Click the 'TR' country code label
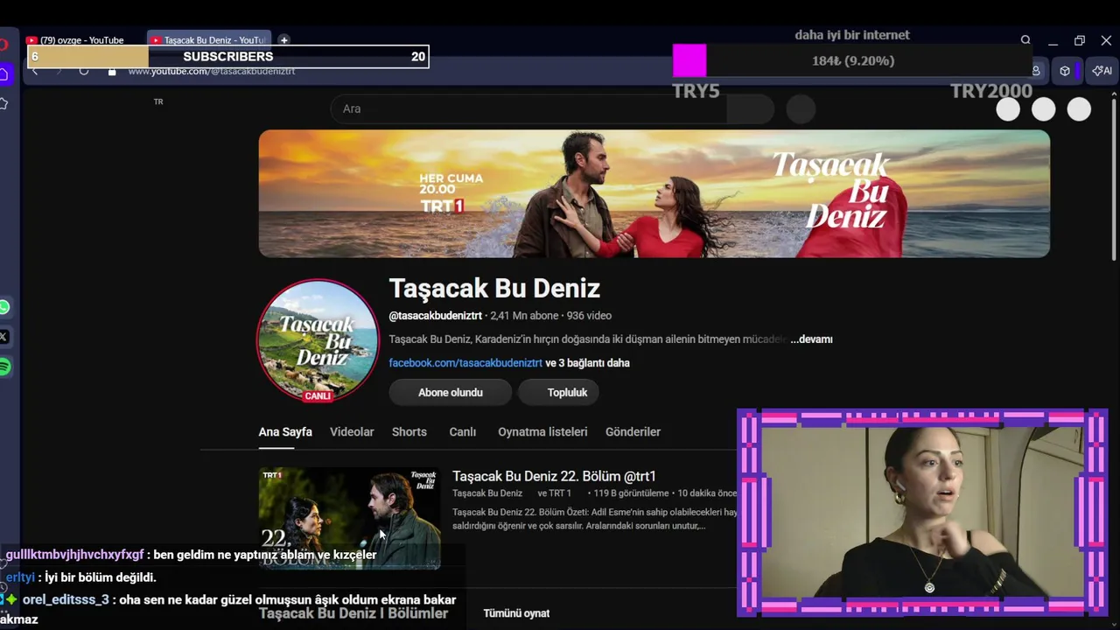The width and height of the screenshot is (1120, 630). click(158, 102)
